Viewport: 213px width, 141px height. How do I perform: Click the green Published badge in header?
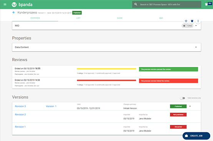[77, 13]
